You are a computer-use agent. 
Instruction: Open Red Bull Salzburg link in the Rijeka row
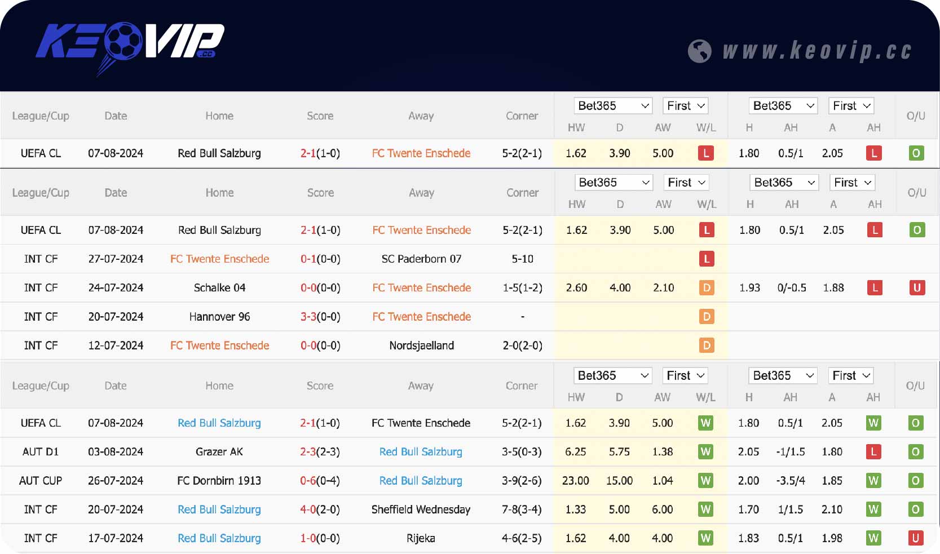219,538
